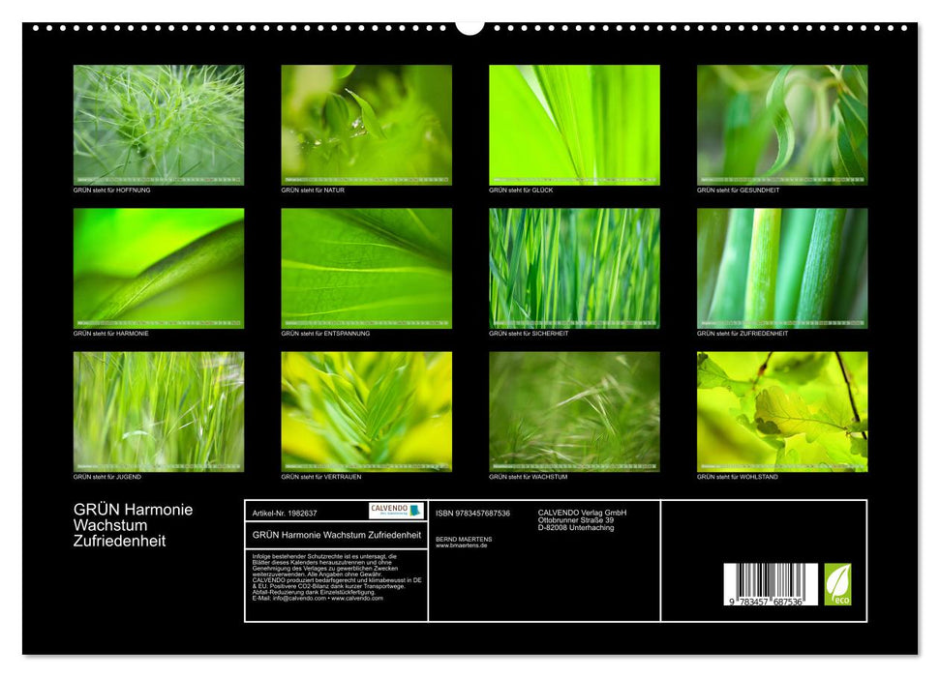Open the 'GRÜN steht für ENTSPANNUNG' leaf image
The image size is (940, 677).
tap(366, 268)
